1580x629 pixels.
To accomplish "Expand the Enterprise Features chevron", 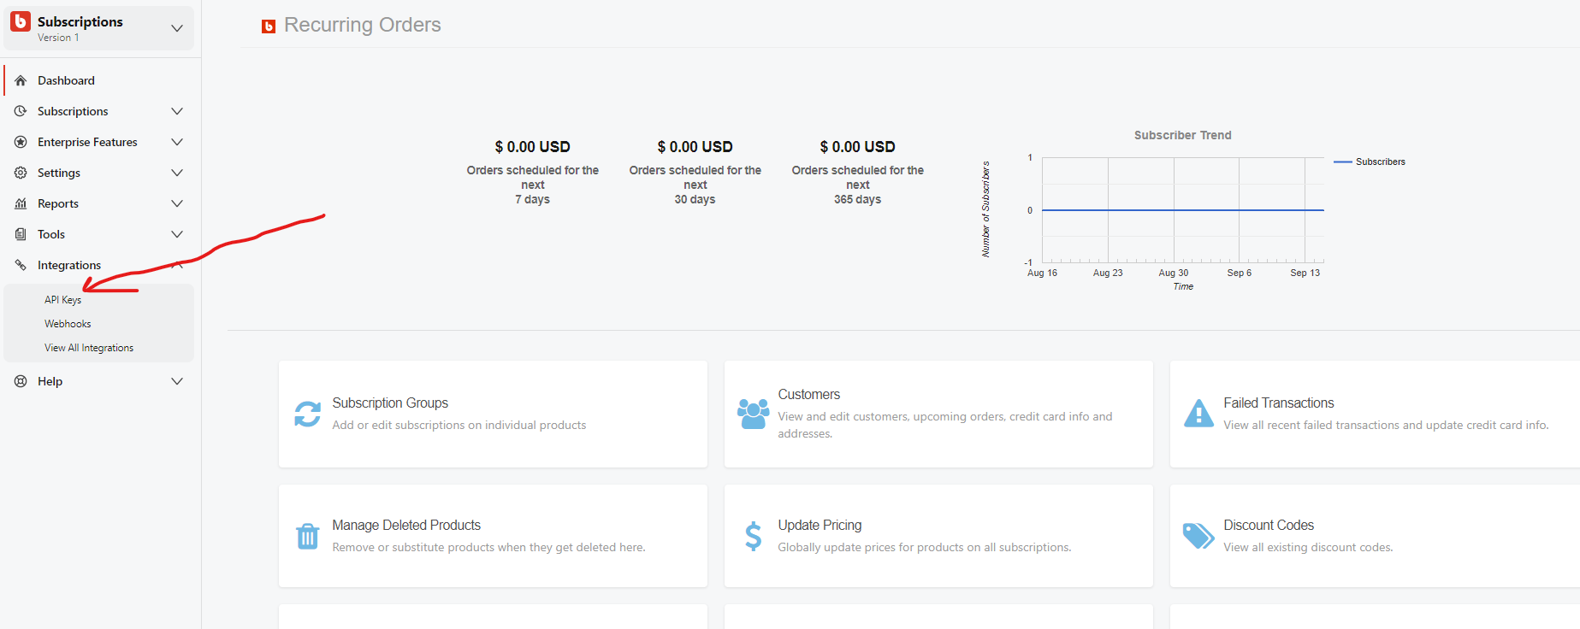I will (177, 142).
